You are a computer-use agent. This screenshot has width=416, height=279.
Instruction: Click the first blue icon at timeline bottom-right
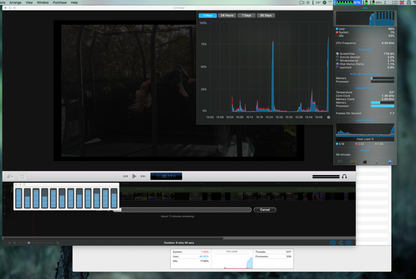tap(333, 243)
